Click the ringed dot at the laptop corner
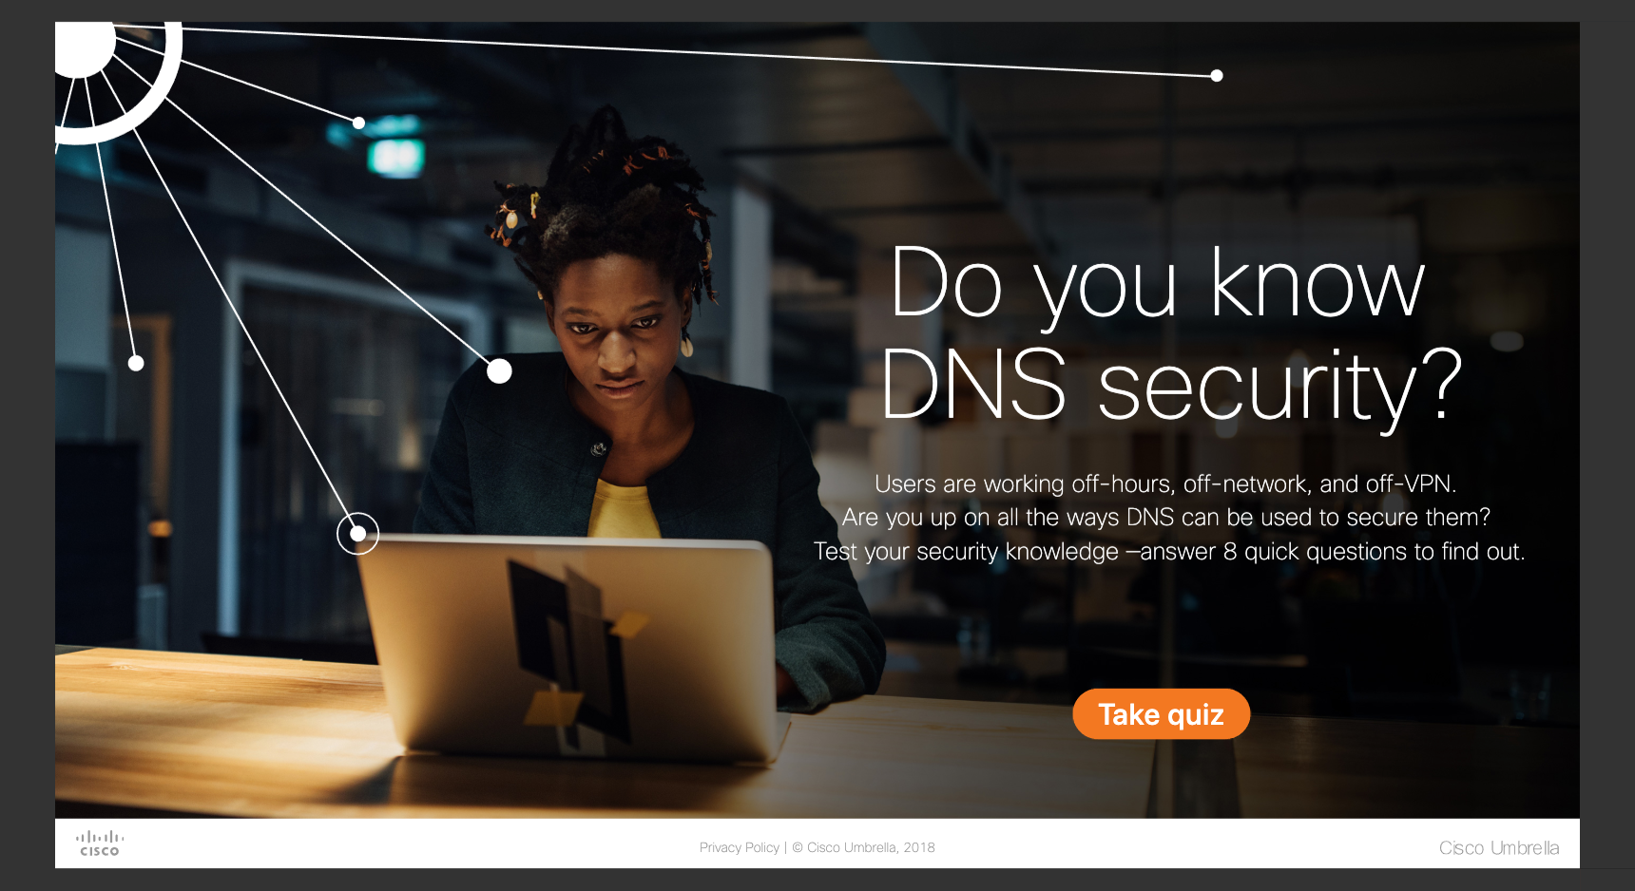This screenshot has height=891, width=1635. pos(357,534)
